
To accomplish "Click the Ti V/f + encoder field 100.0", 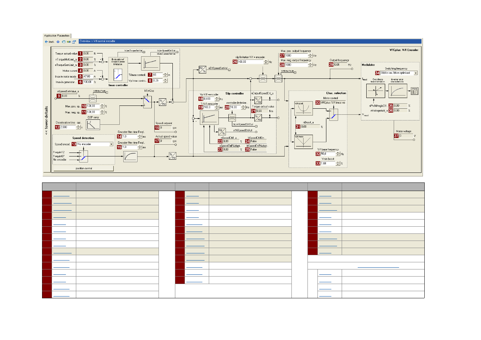I will 209,107.
